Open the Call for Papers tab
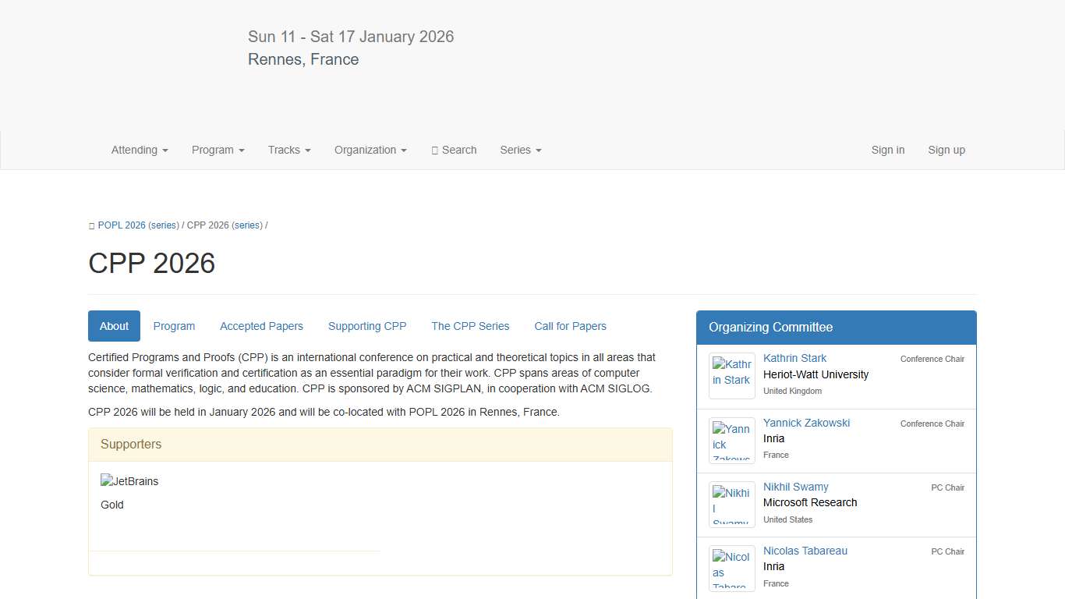This screenshot has height=599, width=1065. tap(570, 326)
